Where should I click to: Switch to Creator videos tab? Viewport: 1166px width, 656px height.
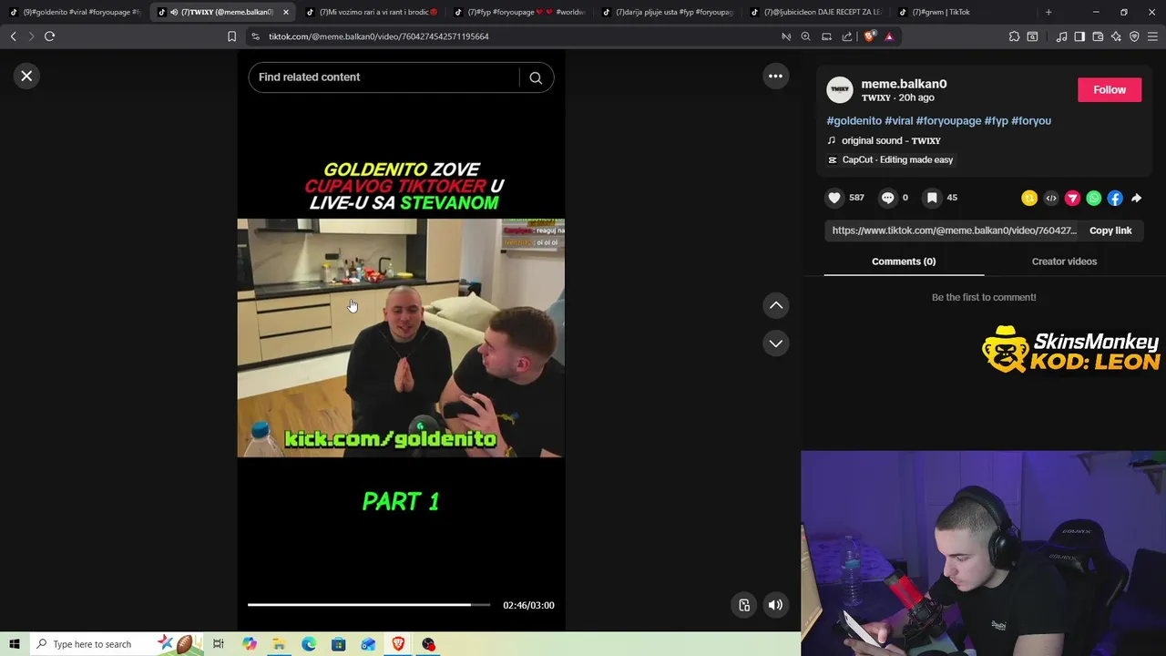click(x=1064, y=261)
